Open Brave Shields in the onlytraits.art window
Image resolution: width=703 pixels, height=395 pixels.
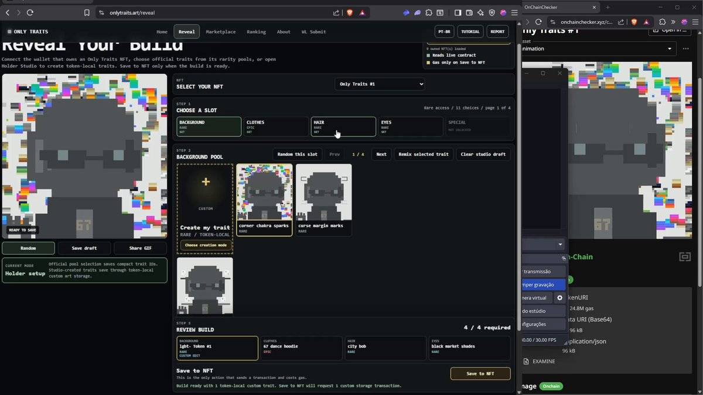coord(350,12)
